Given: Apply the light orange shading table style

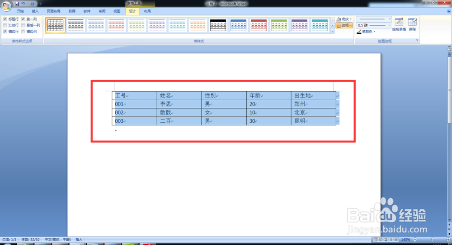Looking at the screenshot, I should pyautogui.click(x=198, y=25).
